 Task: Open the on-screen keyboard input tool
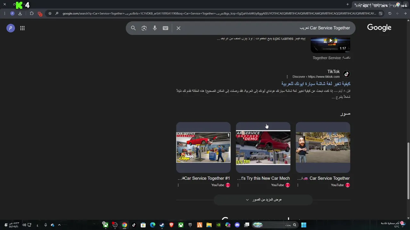tap(165, 28)
